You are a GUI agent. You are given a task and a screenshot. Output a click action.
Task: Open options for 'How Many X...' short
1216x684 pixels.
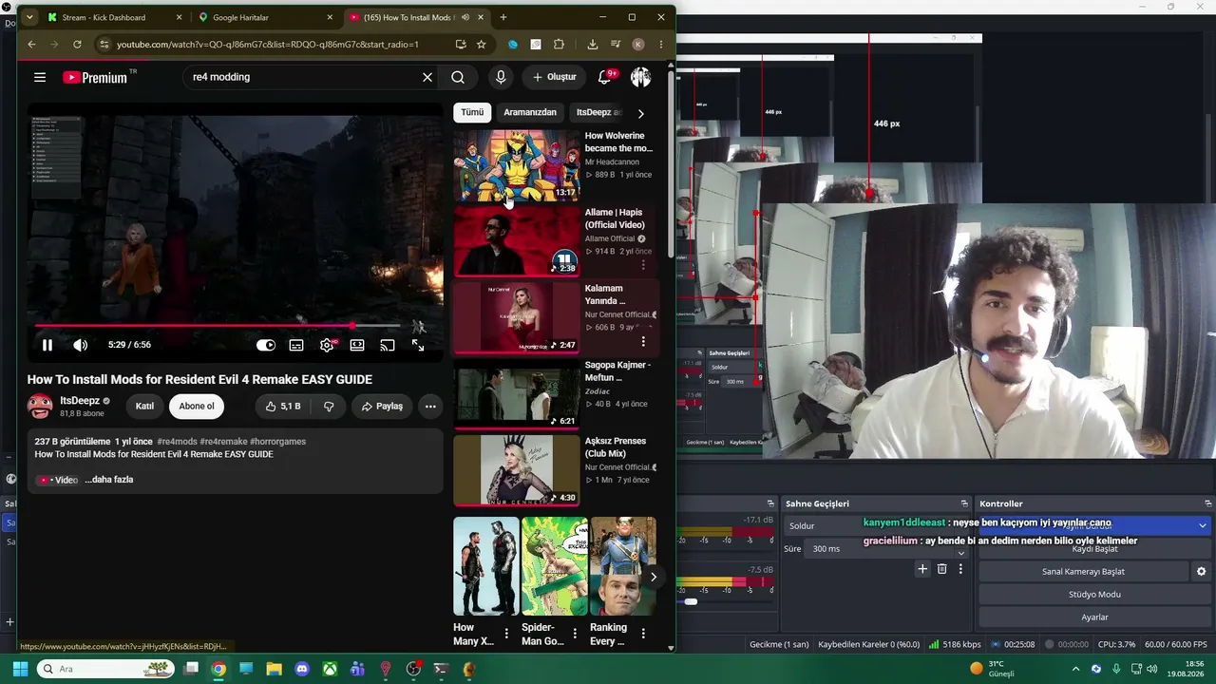[506, 634]
